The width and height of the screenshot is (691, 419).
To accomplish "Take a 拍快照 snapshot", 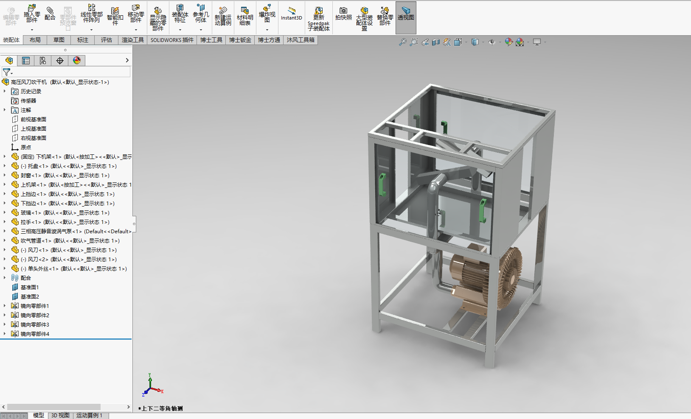I will point(343,14).
